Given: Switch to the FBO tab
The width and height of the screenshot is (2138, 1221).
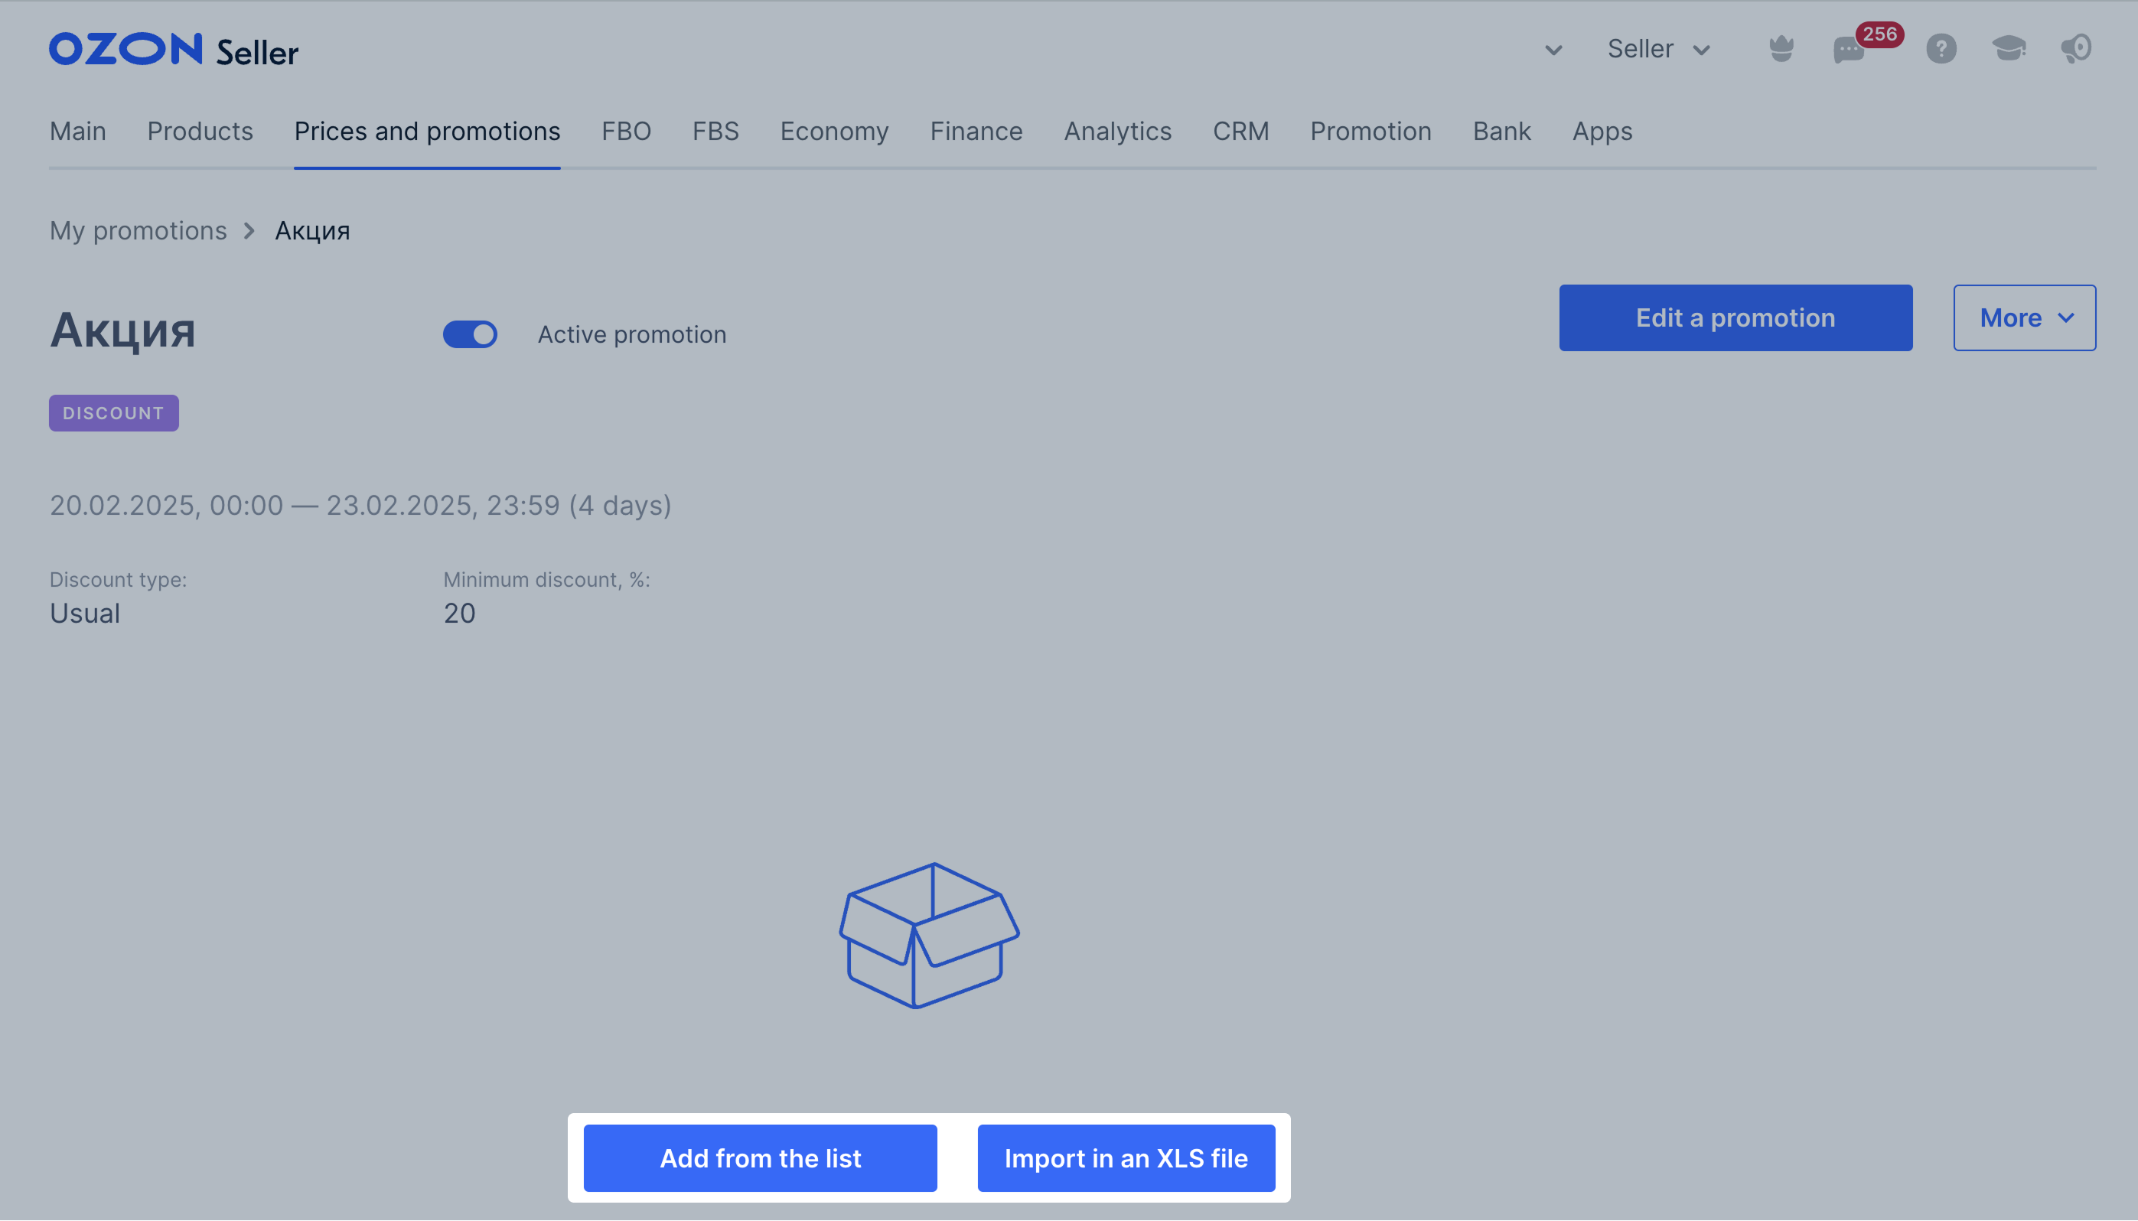Looking at the screenshot, I should (626, 132).
